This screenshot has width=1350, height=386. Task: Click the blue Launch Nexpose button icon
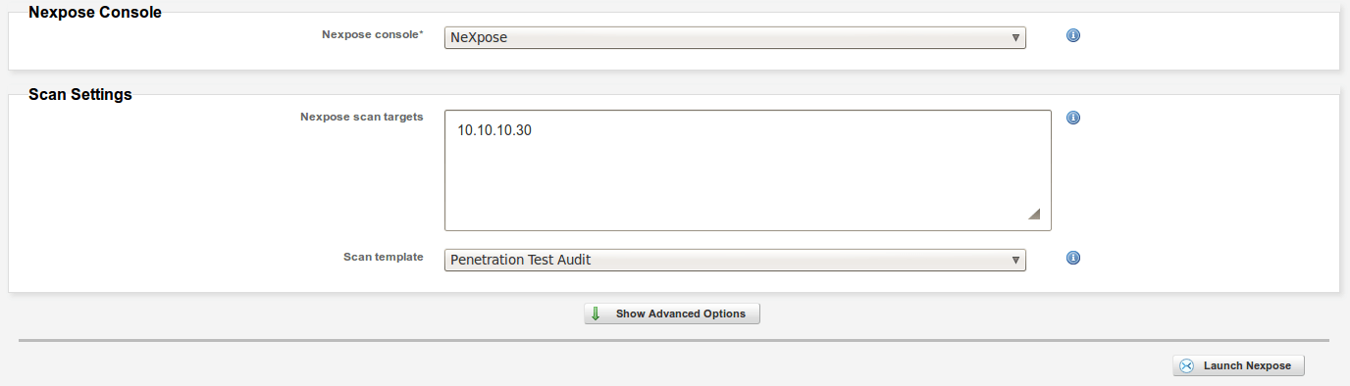[x=1186, y=365]
